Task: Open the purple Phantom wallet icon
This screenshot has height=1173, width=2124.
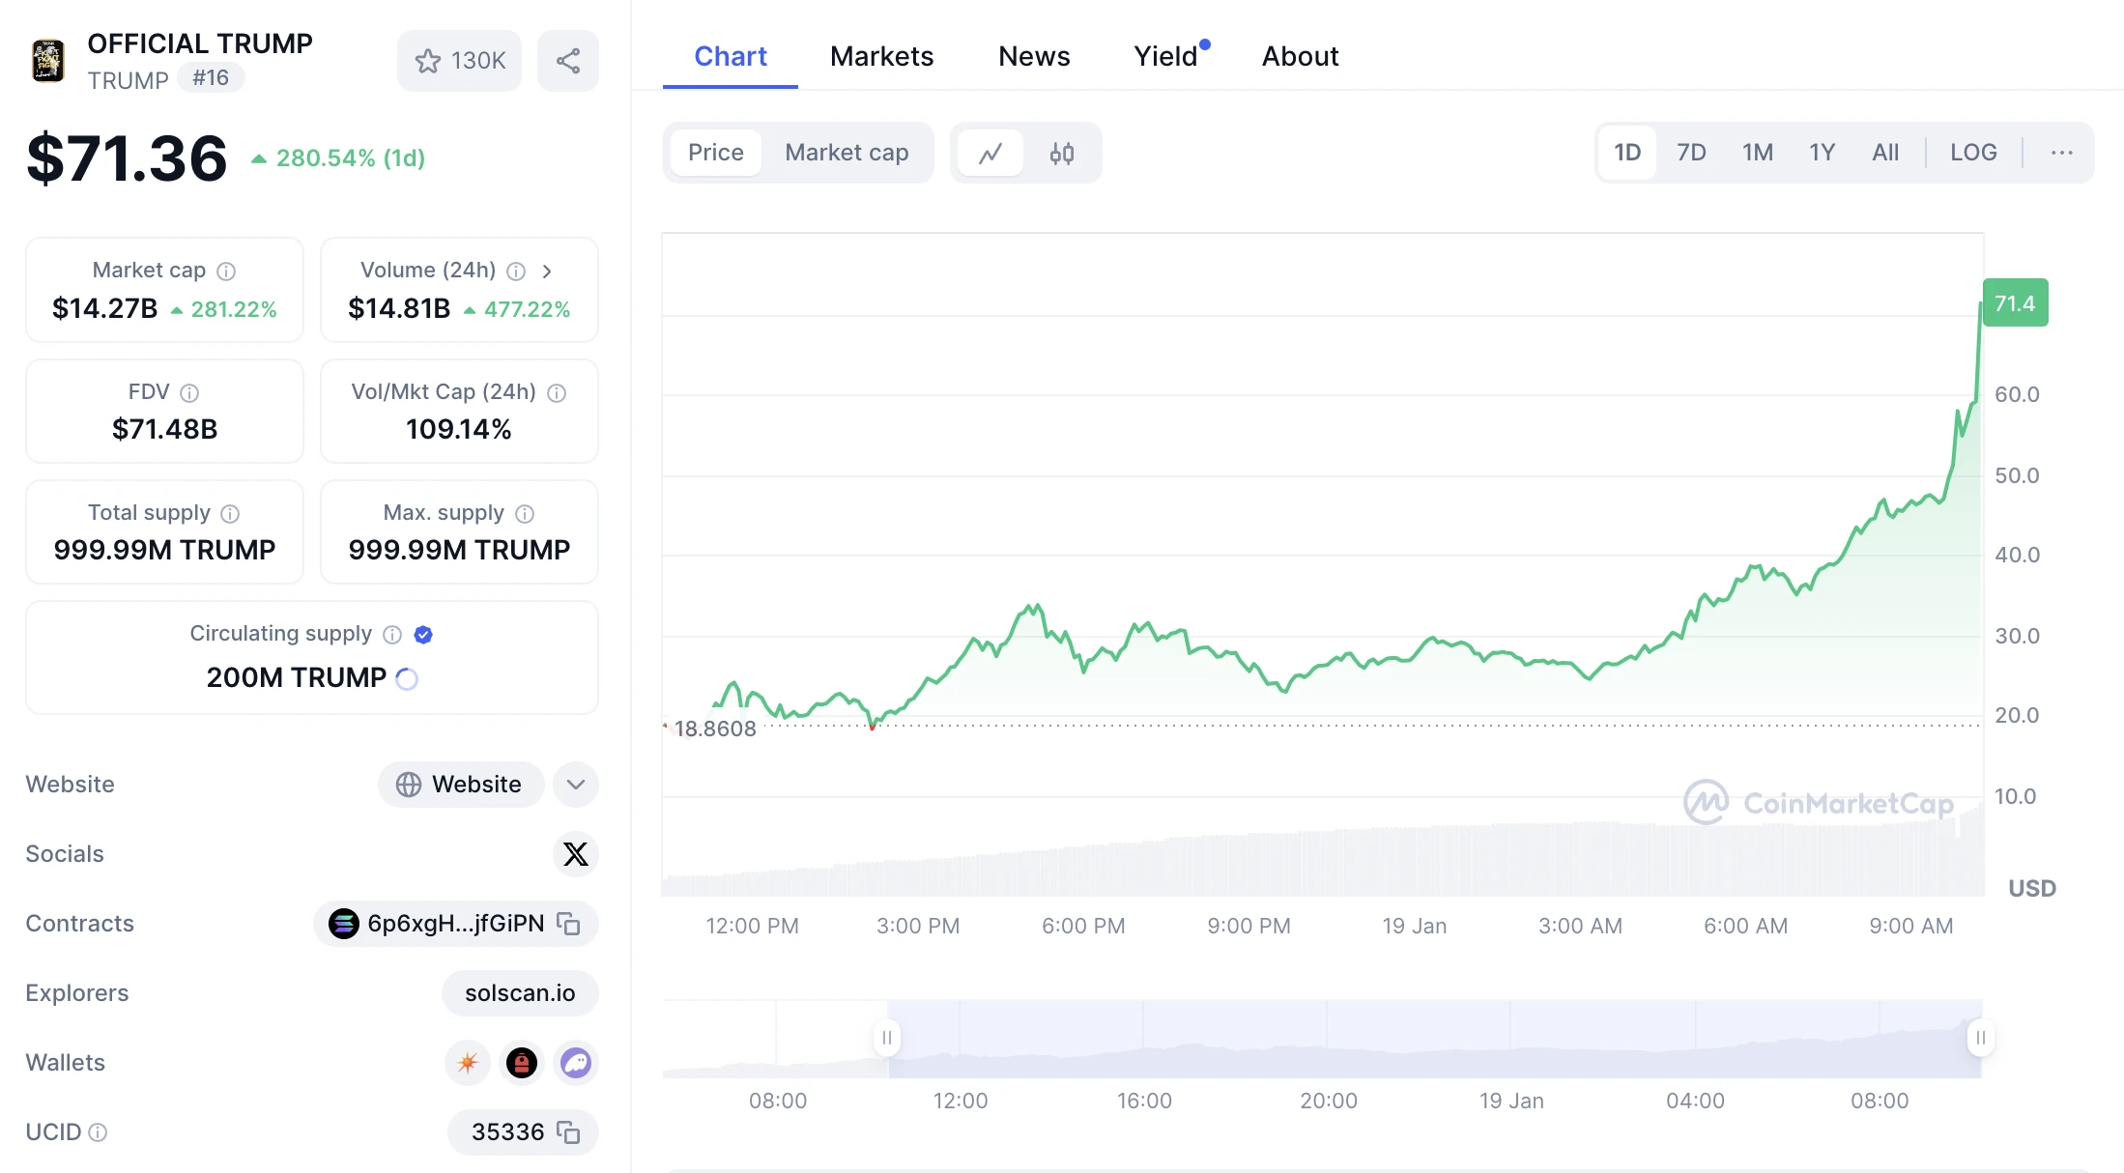Action: coord(576,1063)
